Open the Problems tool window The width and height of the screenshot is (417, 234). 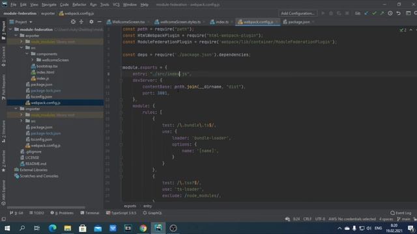coord(62,213)
